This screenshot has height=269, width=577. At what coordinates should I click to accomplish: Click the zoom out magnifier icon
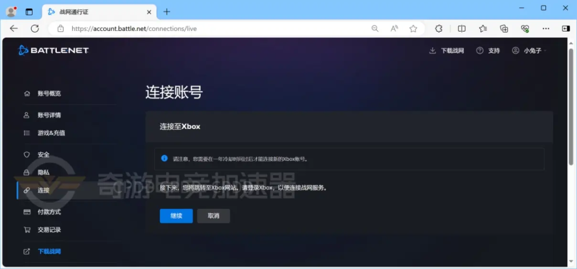point(375,28)
